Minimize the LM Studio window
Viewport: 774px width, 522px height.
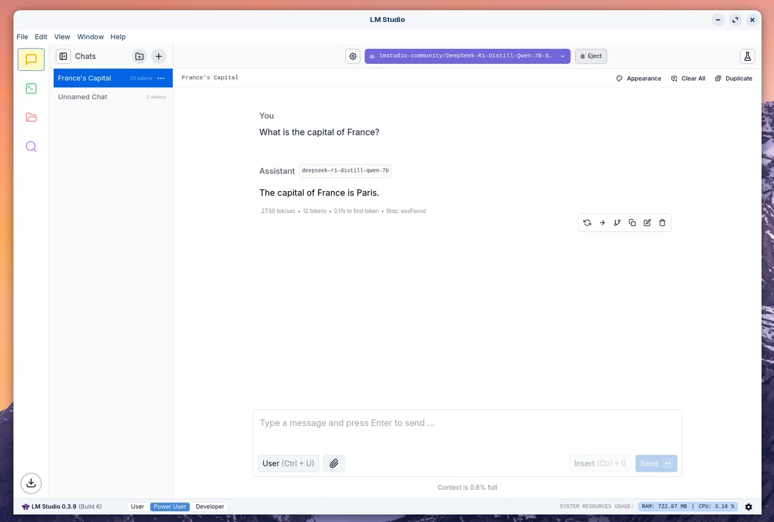coord(718,19)
